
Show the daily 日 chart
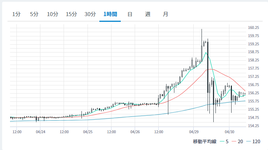(x=130, y=14)
